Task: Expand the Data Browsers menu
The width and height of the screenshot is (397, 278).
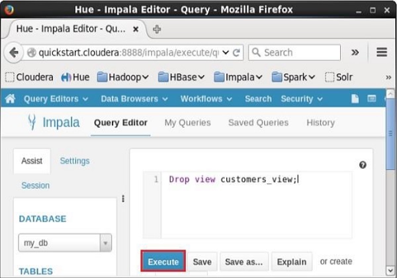Action: pyautogui.click(x=135, y=99)
